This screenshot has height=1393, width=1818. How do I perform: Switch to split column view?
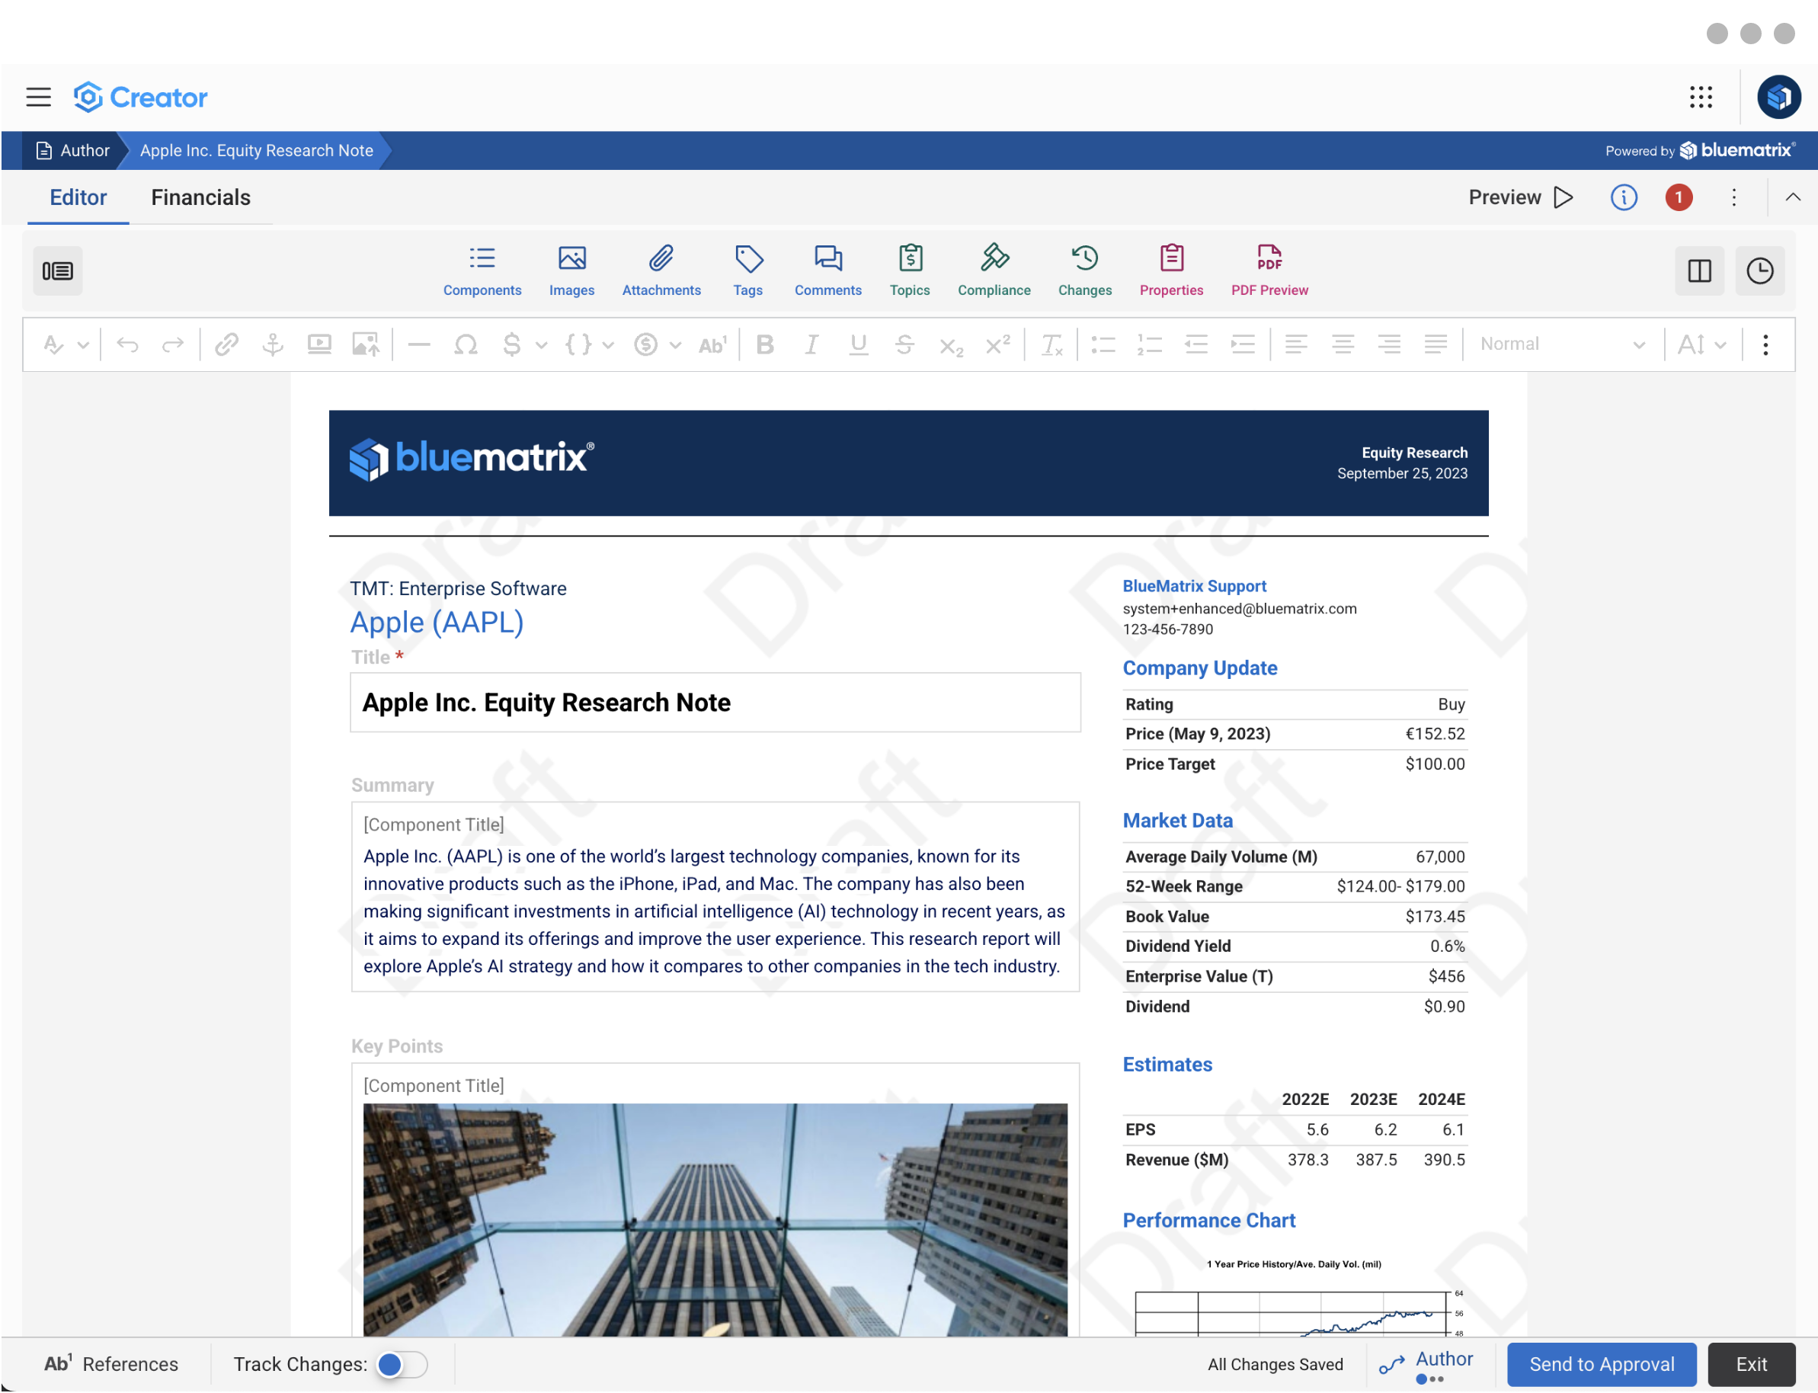tap(1698, 271)
